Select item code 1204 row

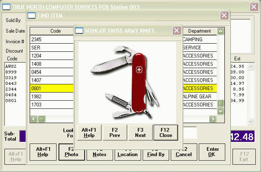click(x=52, y=56)
